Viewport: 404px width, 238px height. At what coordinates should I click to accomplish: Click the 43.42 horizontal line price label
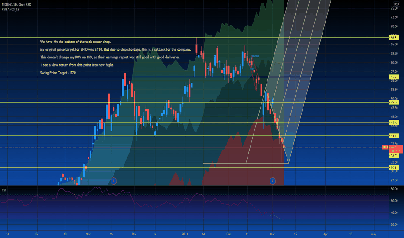coord(394,122)
